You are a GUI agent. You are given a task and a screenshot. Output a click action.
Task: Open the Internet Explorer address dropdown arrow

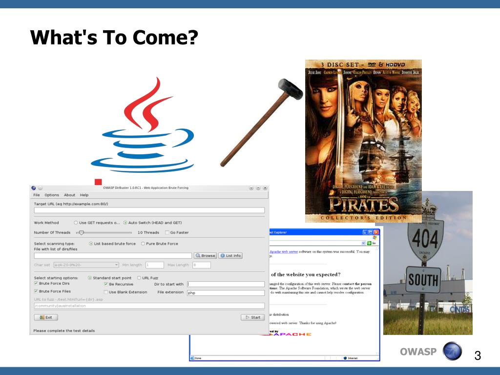[363, 243]
